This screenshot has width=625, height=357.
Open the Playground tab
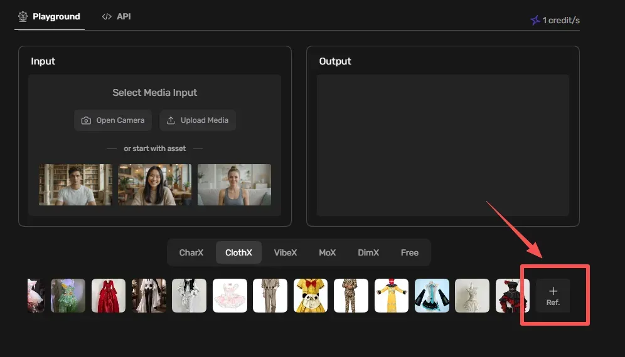(x=50, y=17)
